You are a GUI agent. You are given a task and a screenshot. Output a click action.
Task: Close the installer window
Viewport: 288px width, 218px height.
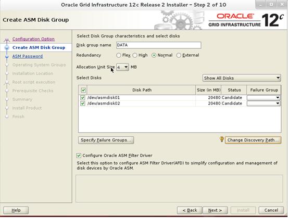click(282, 5)
